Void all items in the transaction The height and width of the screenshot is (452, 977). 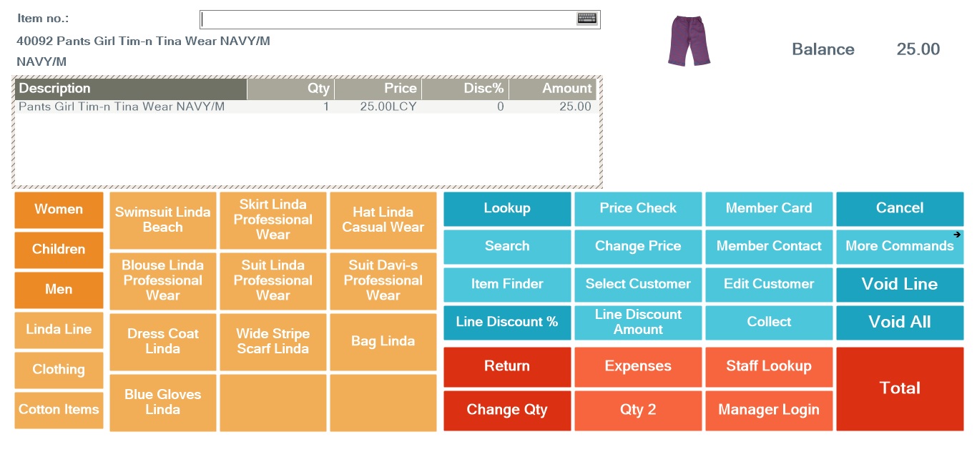[x=899, y=322]
